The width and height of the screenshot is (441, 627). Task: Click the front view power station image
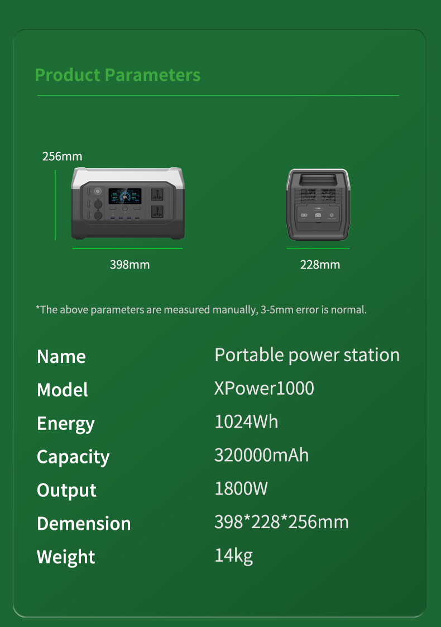point(127,204)
